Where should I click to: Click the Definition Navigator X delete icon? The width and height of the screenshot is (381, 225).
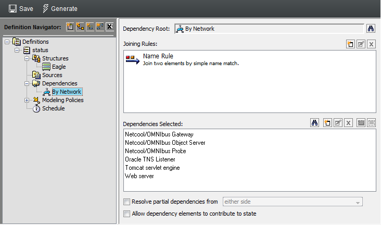[110, 27]
